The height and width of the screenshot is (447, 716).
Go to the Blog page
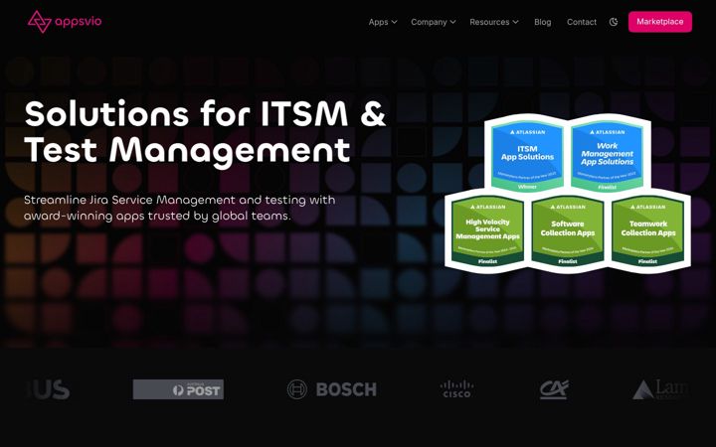click(543, 22)
